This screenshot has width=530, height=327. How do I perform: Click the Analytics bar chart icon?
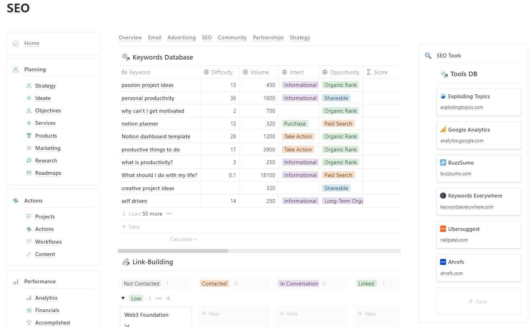pyautogui.click(x=29, y=298)
